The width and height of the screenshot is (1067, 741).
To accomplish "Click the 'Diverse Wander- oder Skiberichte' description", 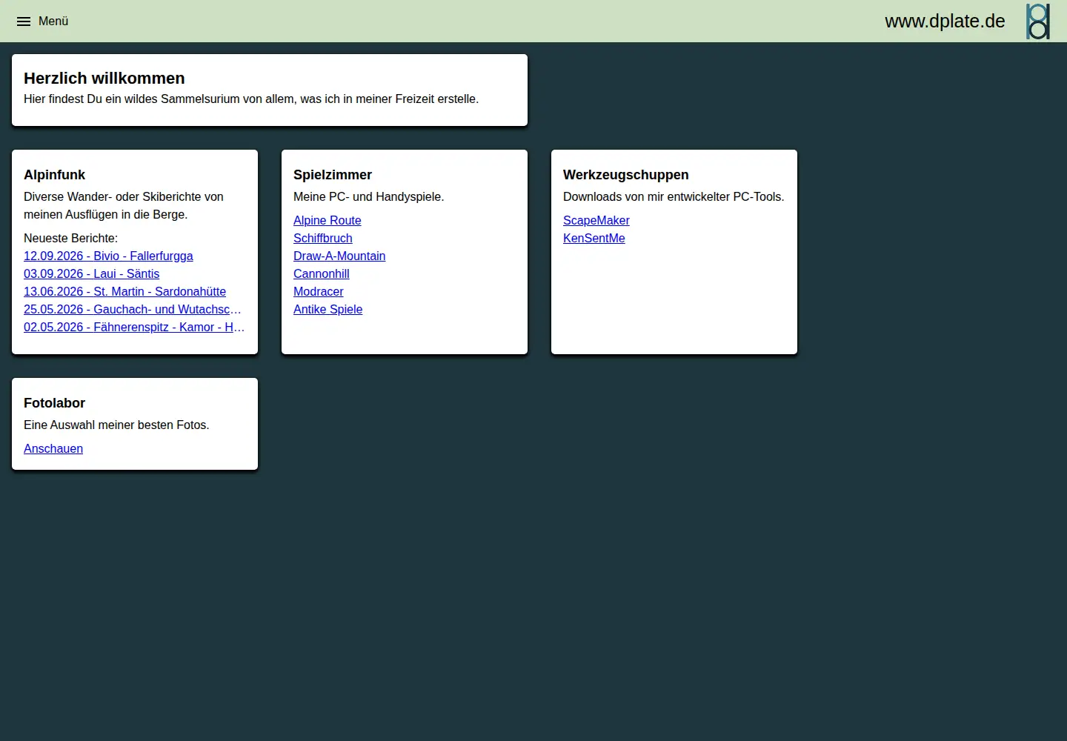I will [x=124, y=205].
